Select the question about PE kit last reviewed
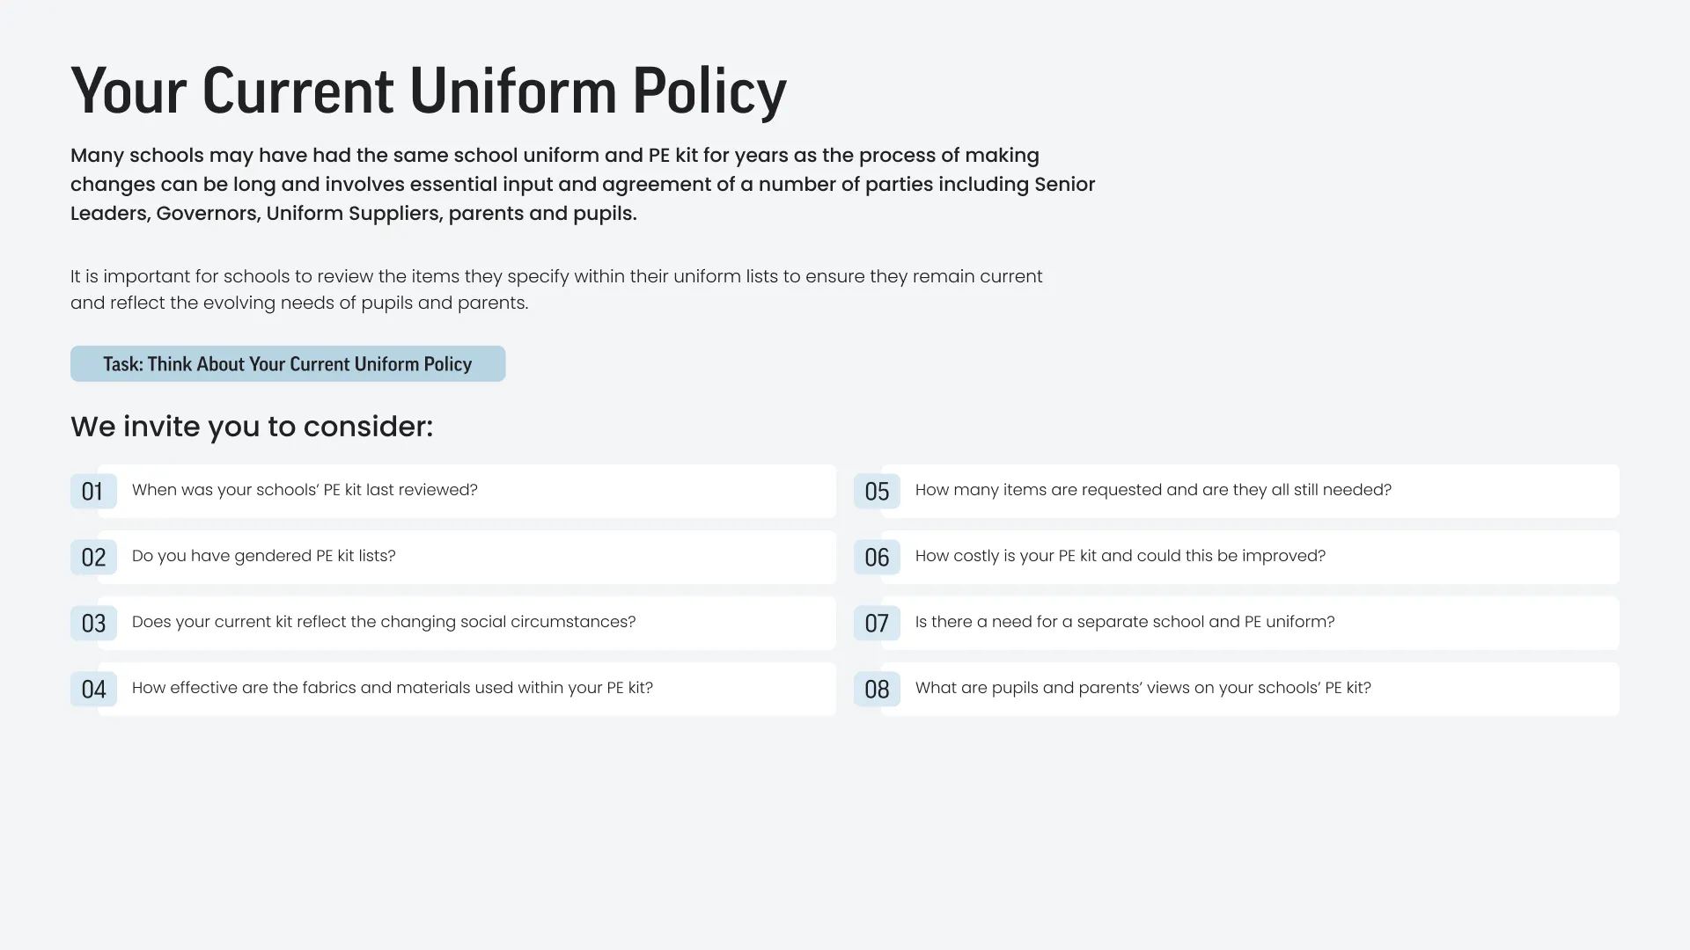Viewport: 1690px width, 950px height. coord(467,492)
